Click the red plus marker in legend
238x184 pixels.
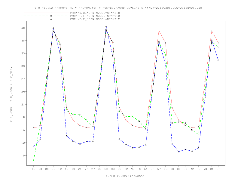click(51, 13)
